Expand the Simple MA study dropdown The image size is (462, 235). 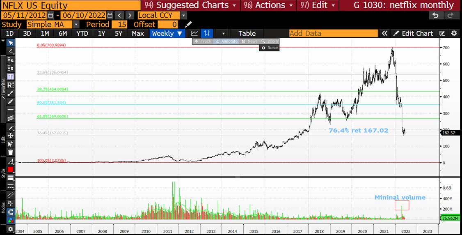[x=76, y=25]
